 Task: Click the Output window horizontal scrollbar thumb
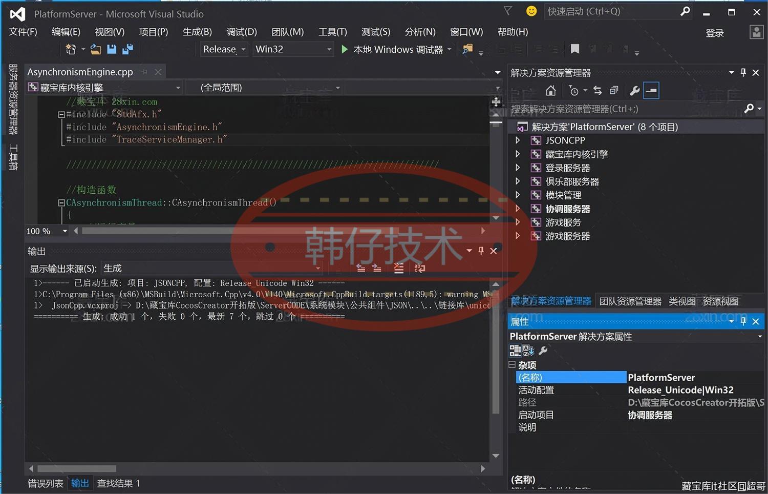[x=77, y=468]
